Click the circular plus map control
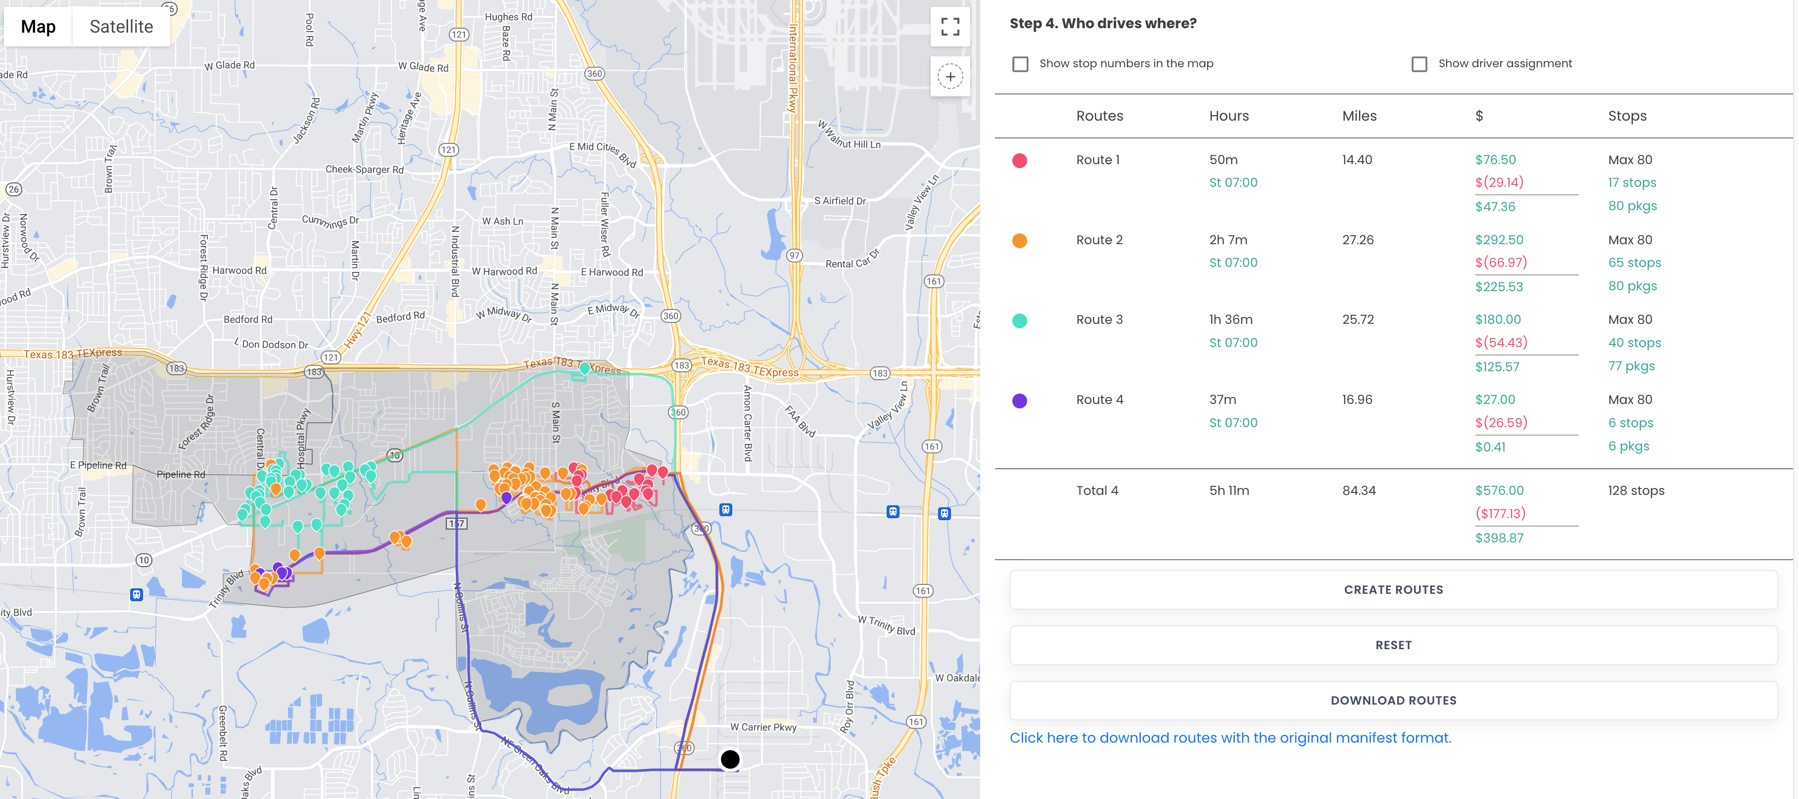The height and width of the screenshot is (799, 1799). [950, 77]
